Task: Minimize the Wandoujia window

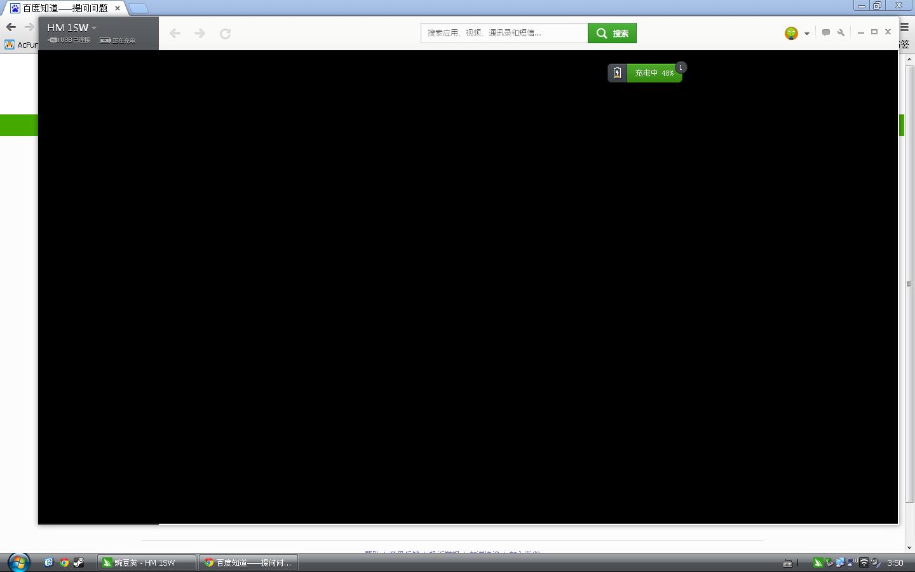Action: click(x=860, y=32)
